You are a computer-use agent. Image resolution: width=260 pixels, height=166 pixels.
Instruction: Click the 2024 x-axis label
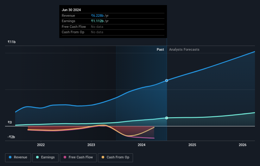point(142,145)
